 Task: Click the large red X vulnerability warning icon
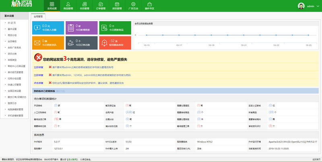(38, 57)
